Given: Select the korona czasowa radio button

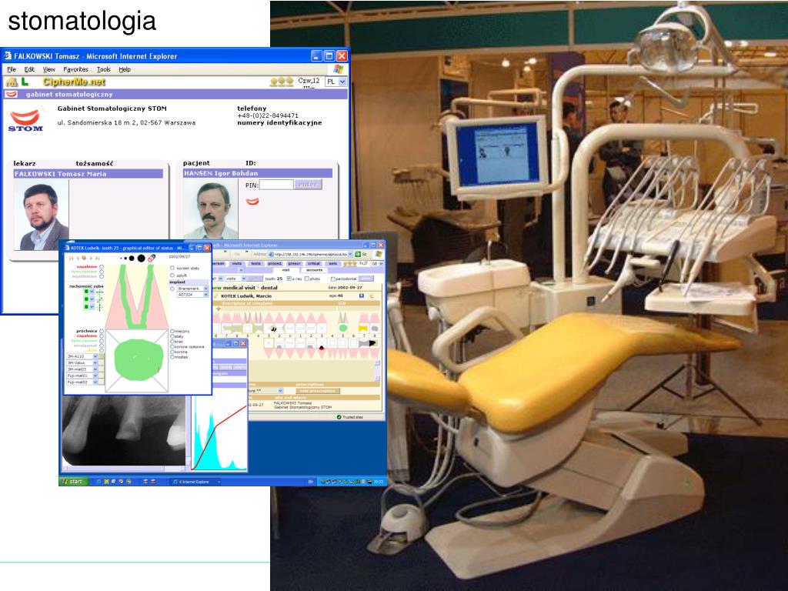Looking at the screenshot, I should (172, 347).
